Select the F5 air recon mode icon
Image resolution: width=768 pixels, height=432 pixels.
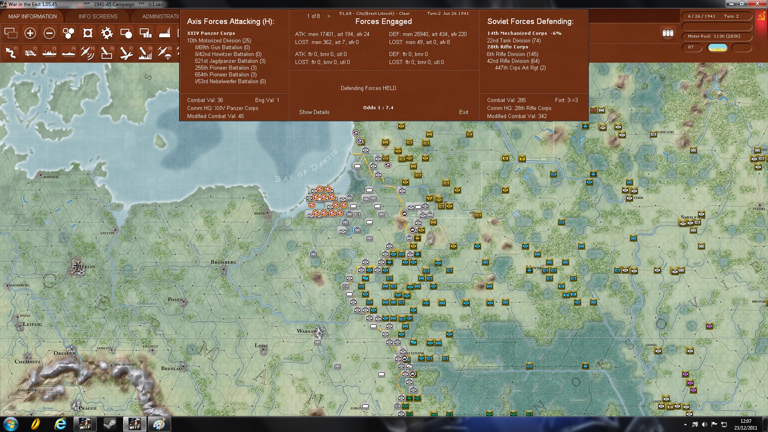(88, 52)
